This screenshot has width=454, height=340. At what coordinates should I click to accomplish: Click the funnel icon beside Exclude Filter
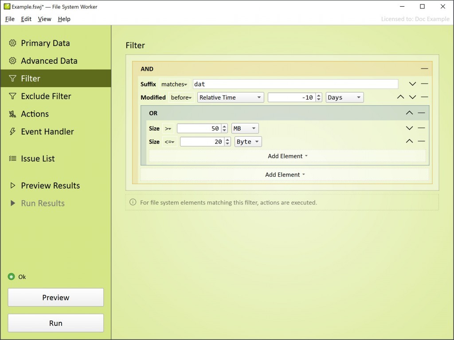tap(12, 96)
